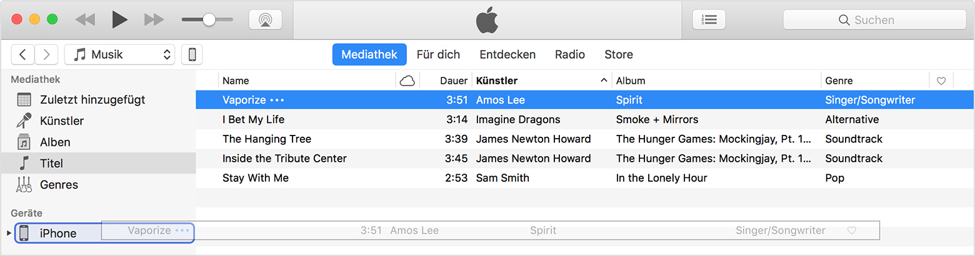Open the Entdecken tab
The image size is (975, 256).
point(507,54)
